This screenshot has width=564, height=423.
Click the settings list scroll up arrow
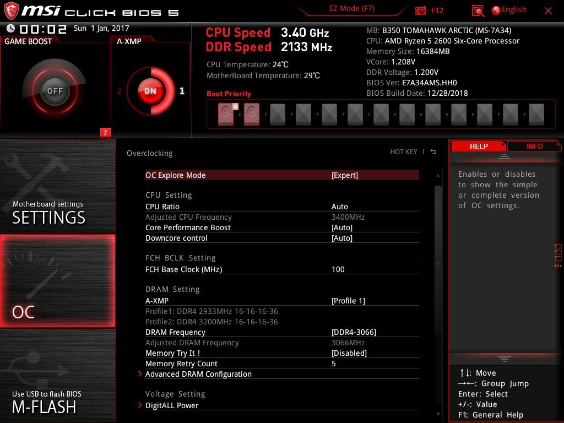(438, 176)
